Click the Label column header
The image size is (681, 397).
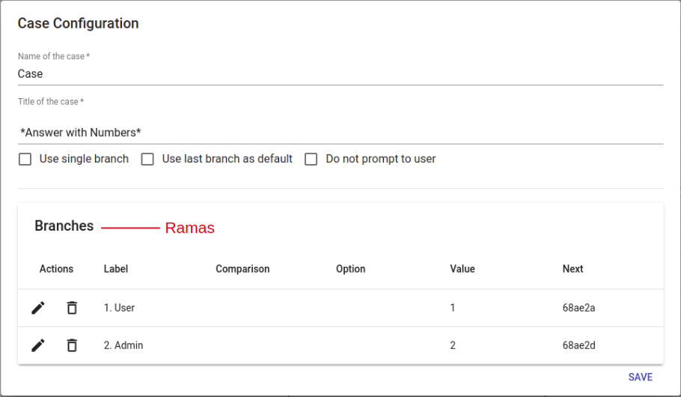(116, 269)
